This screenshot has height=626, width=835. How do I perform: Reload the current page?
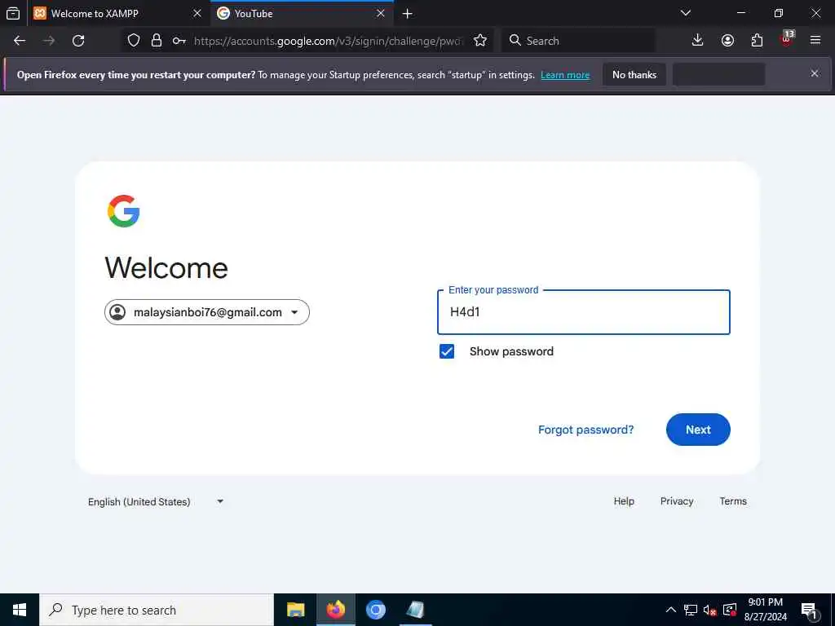tap(78, 41)
